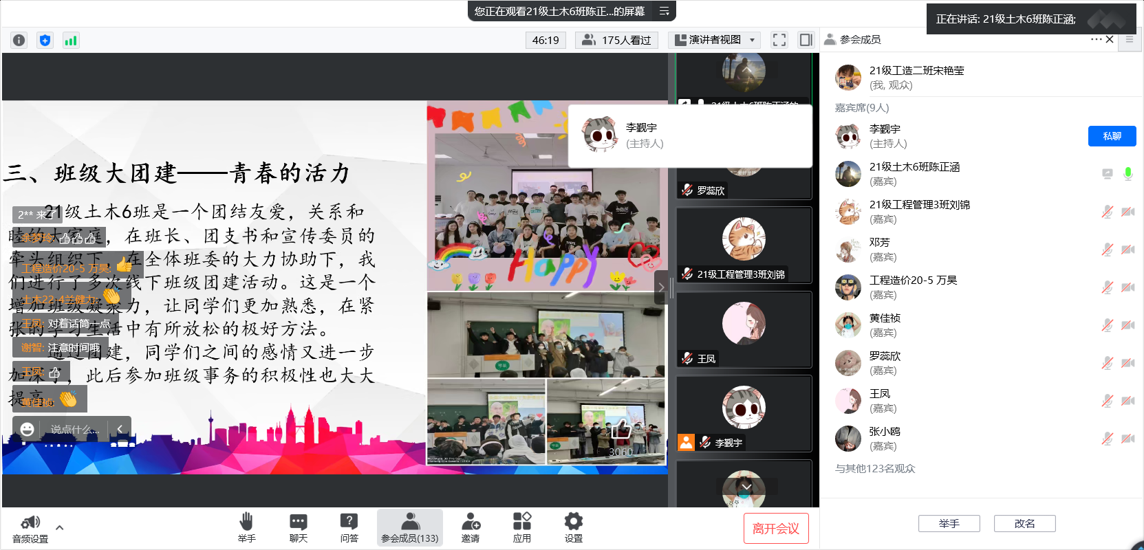Toggle camera icon of 黄佳祯
The image size is (1144, 550).
(1127, 325)
